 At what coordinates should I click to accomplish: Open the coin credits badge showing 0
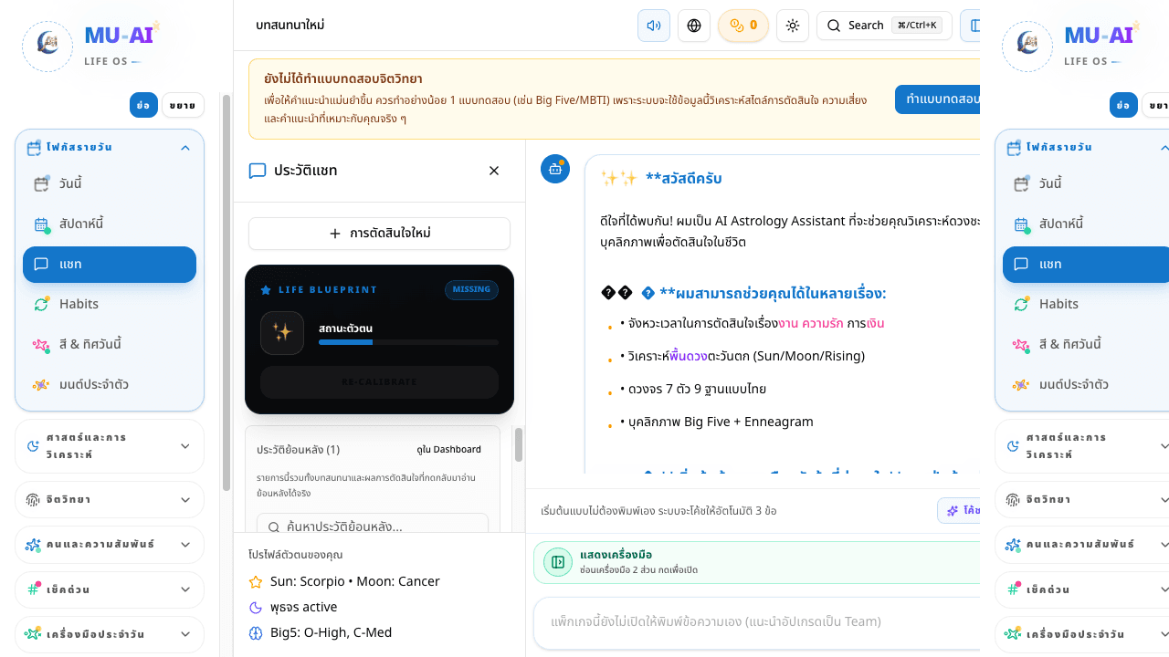tap(743, 26)
